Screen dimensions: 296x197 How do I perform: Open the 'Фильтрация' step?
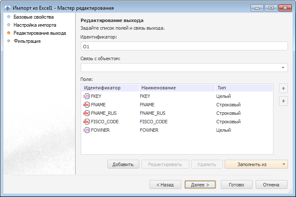click(27, 41)
